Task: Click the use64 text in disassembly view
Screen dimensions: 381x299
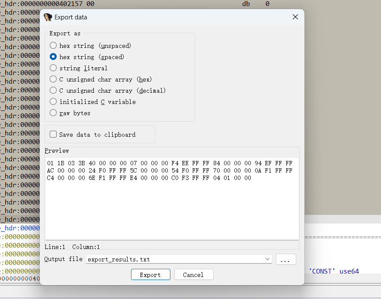Action: tap(349, 271)
